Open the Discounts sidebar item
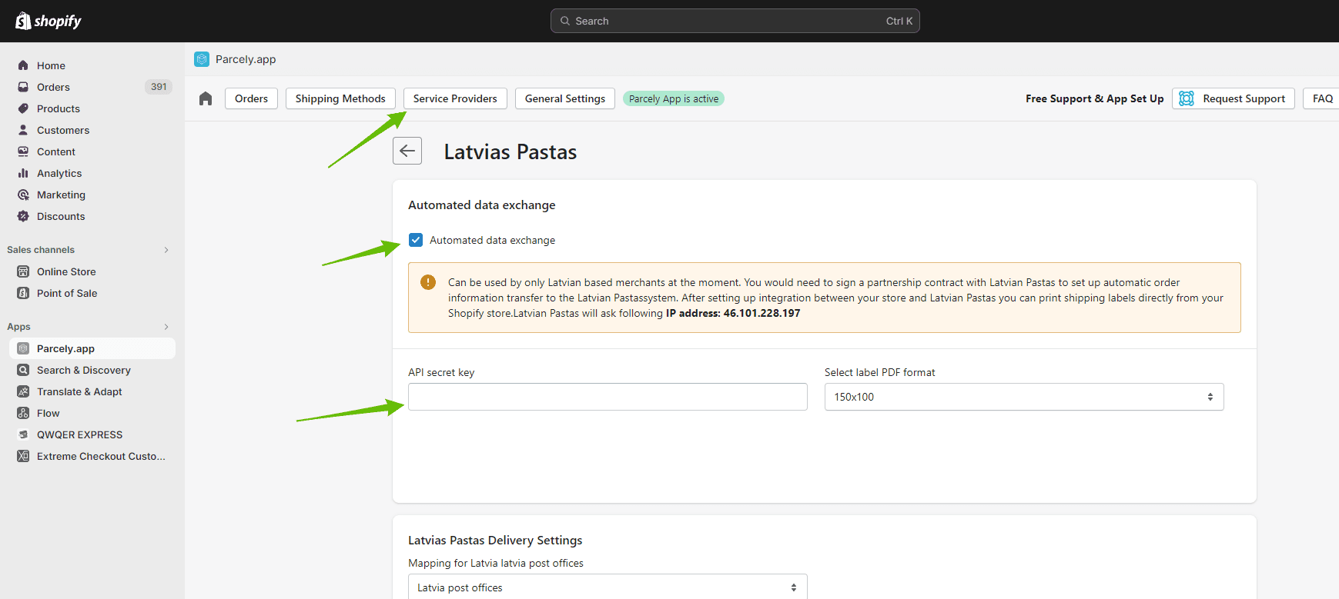This screenshot has height=599, width=1339. (x=61, y=216)
